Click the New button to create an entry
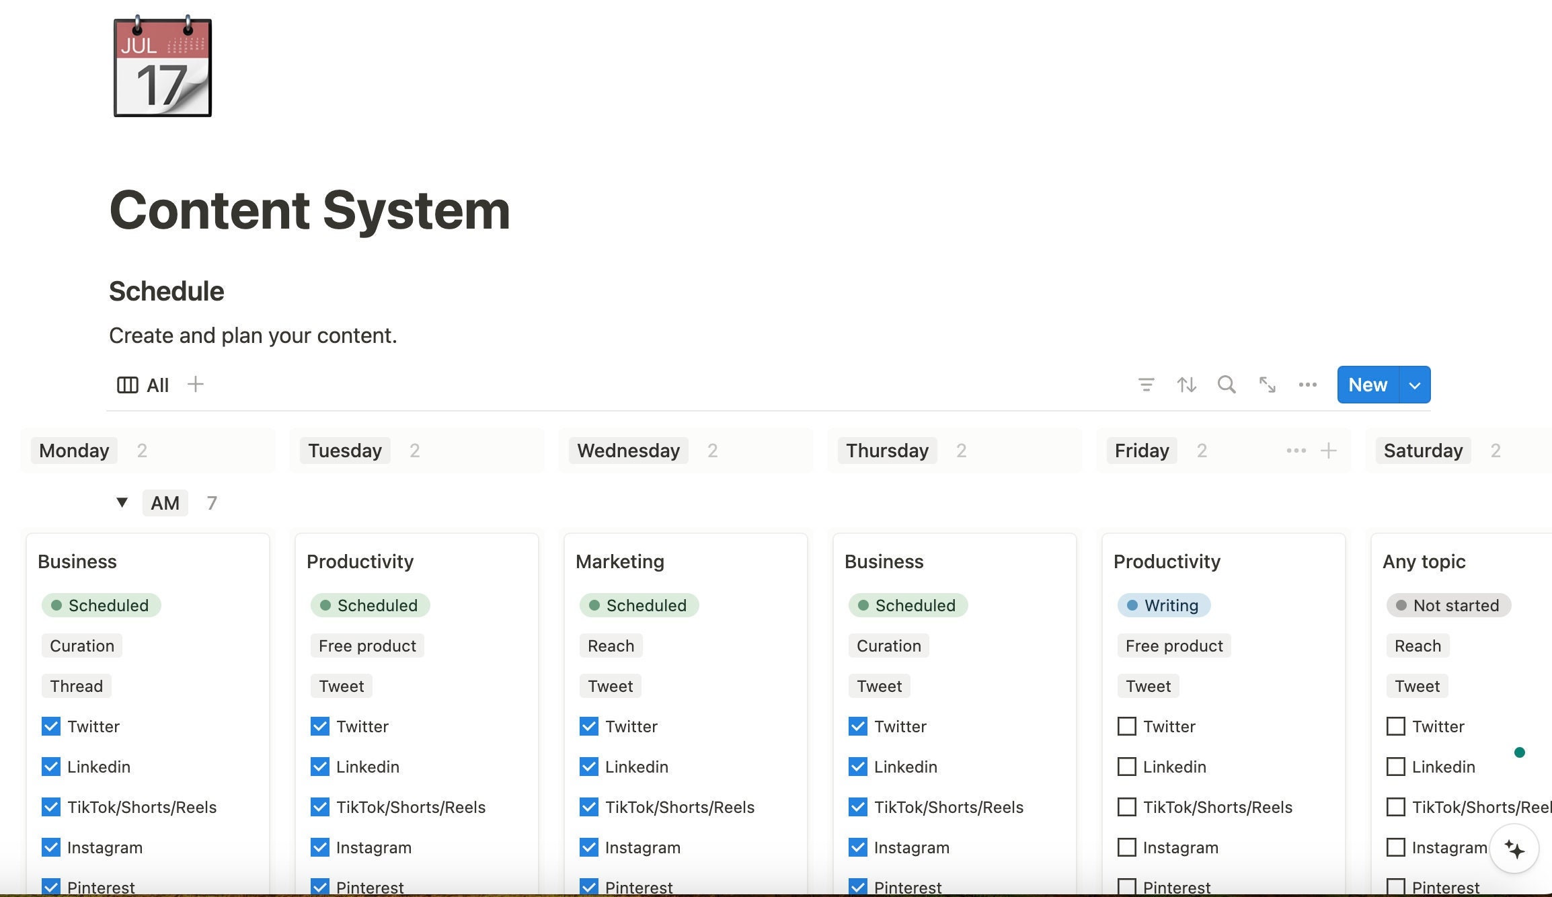This screenshot has height=897, width=1552. (1368, 385)
